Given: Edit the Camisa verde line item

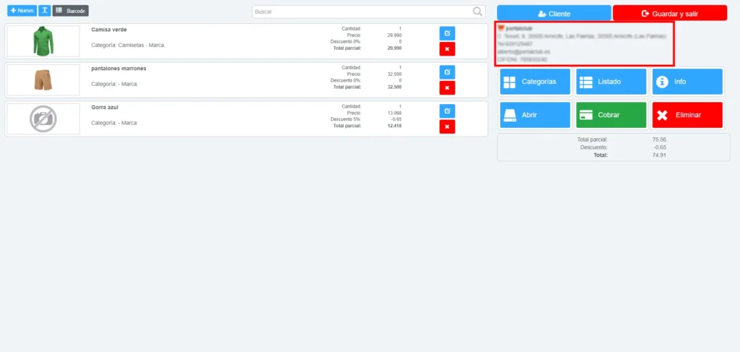Looking at the screenshot, I should pos(447,33).
